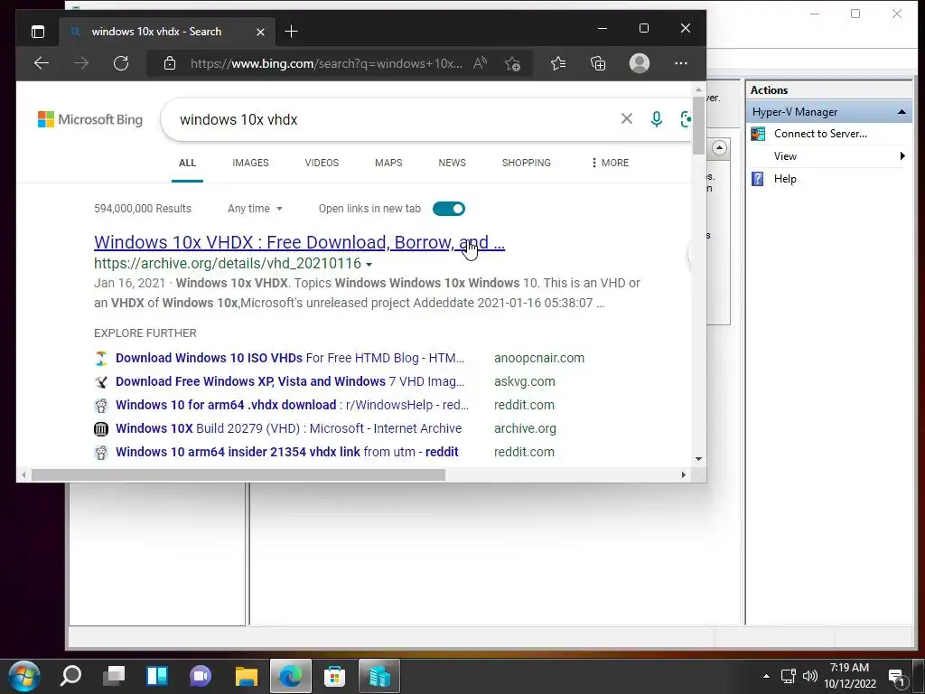Viewport: 925px width, 694px height.
Task: Open Download Windows 10 ISO VHDs link
Action: click(290, 358)
